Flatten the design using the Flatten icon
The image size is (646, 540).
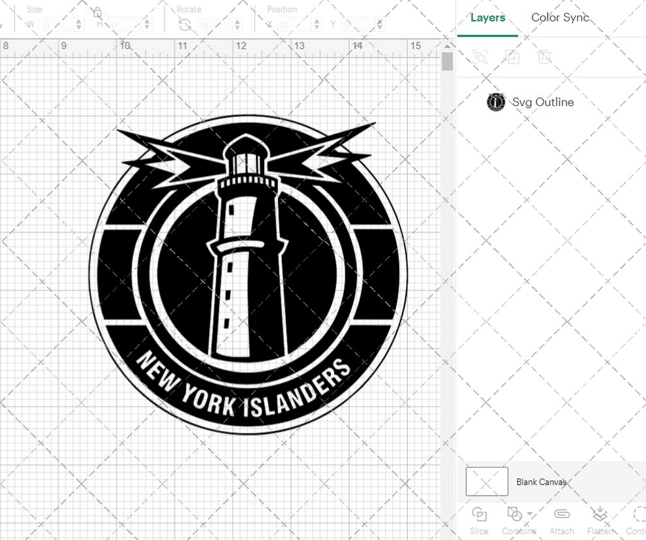pos(600,519)
